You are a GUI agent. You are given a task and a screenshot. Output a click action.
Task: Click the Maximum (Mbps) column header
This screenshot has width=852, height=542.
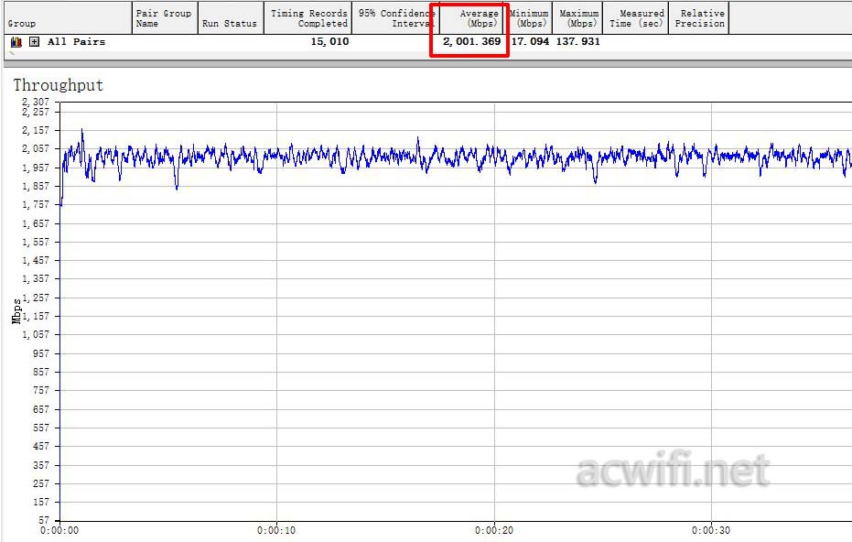[577, 18]
